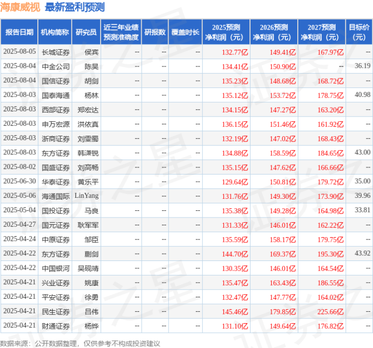The image size is (373, 348).
Task: Click 国泰海通 institution cell
Action: coord(56,95)
